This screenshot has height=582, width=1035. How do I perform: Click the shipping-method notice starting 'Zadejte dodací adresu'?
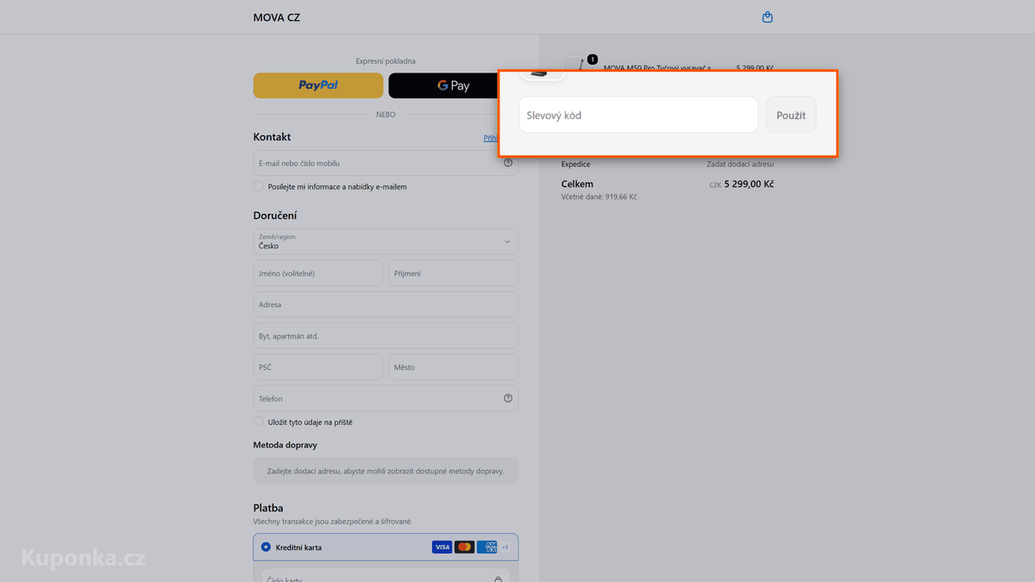pos(386,471)
